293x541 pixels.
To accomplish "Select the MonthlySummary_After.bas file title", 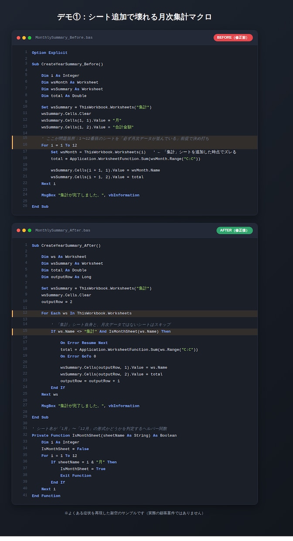I will coord(63,230).
